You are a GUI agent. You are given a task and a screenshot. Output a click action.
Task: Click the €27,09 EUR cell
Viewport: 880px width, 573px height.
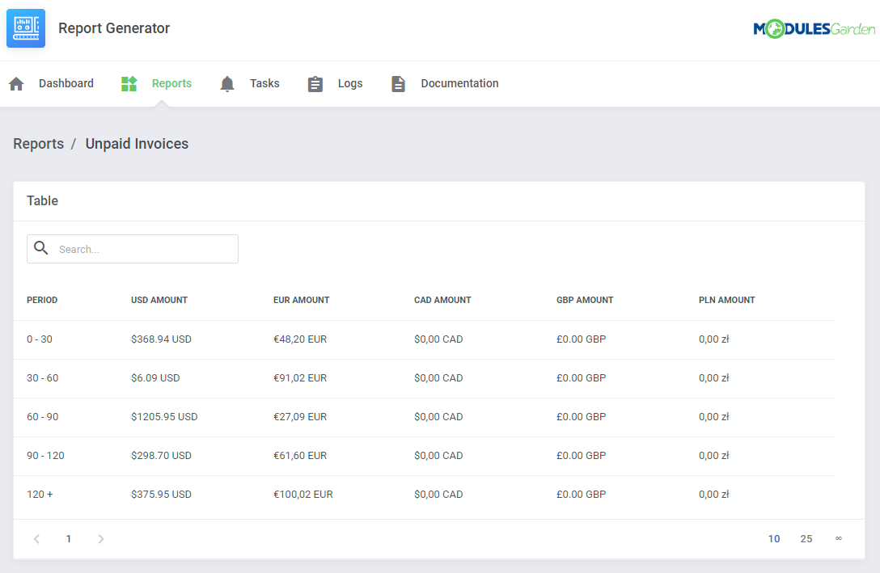300,417
